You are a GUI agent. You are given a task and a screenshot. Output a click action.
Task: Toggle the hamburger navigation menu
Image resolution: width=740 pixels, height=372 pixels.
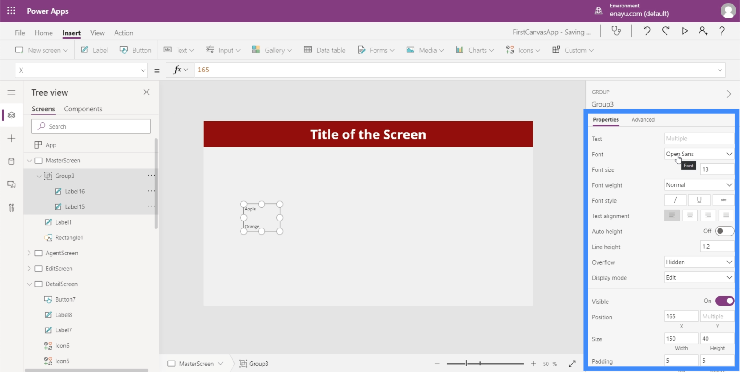coord(12,92)
